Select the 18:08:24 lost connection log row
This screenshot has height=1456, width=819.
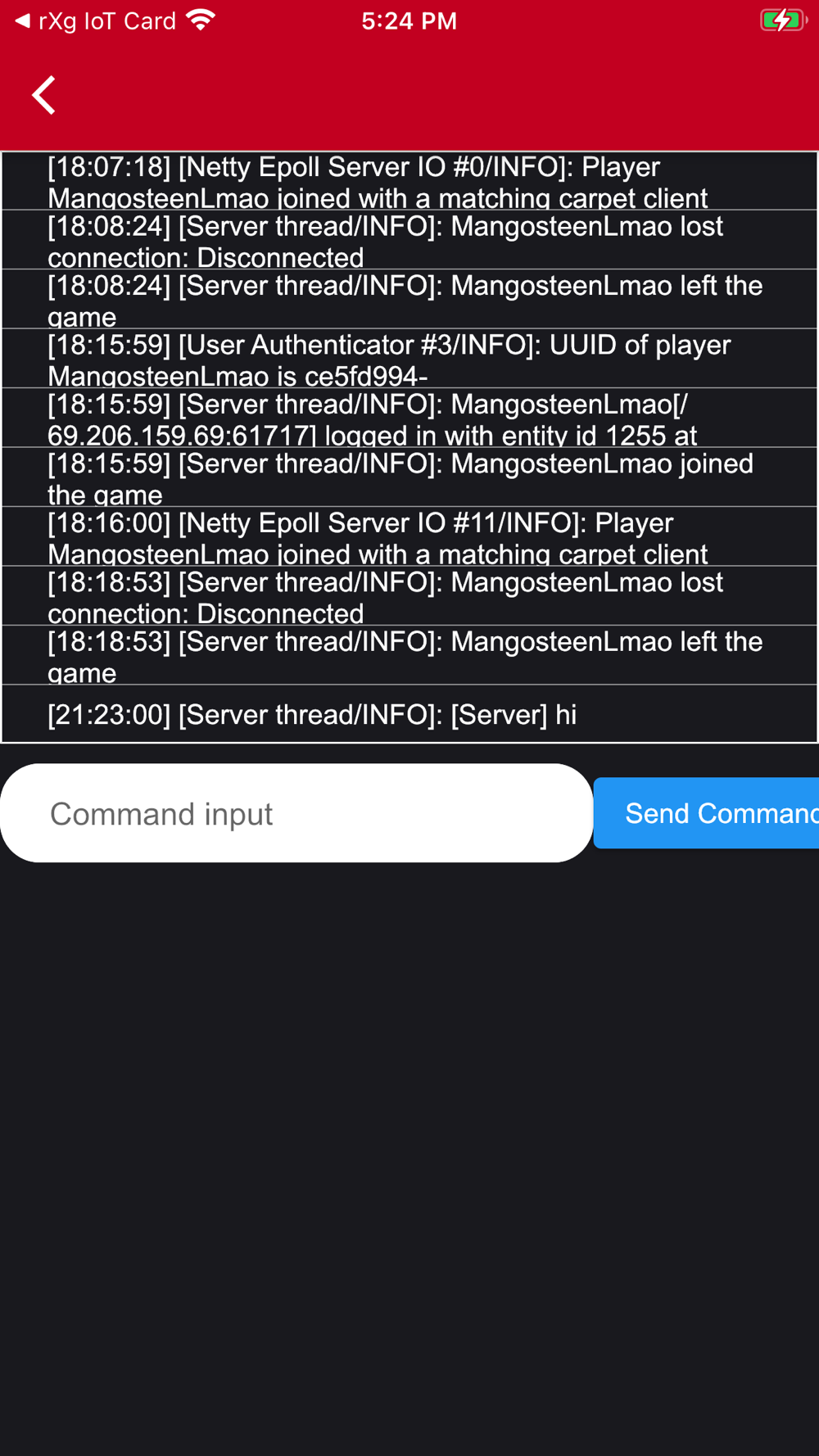(409, 240)
